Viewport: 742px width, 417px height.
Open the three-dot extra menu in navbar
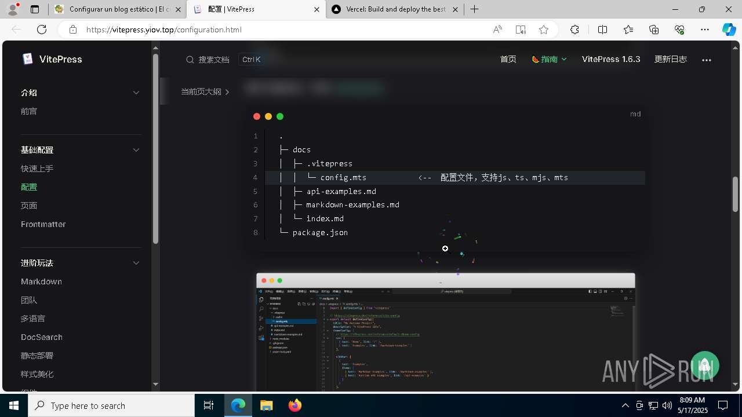(706, 60)
